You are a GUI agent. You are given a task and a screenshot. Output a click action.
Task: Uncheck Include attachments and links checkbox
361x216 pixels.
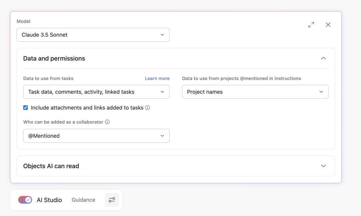click(26, 108)
